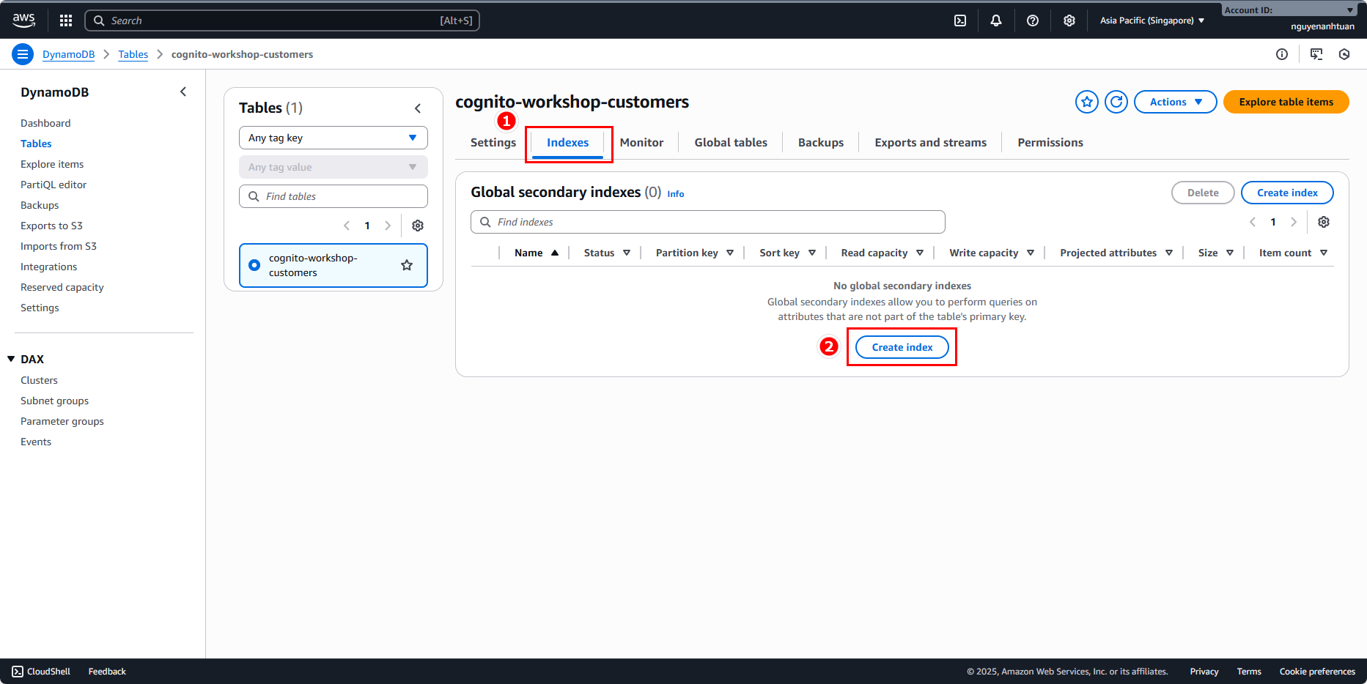Open the notifications bell
1367x684 pixels.
[x=996, y=21]
